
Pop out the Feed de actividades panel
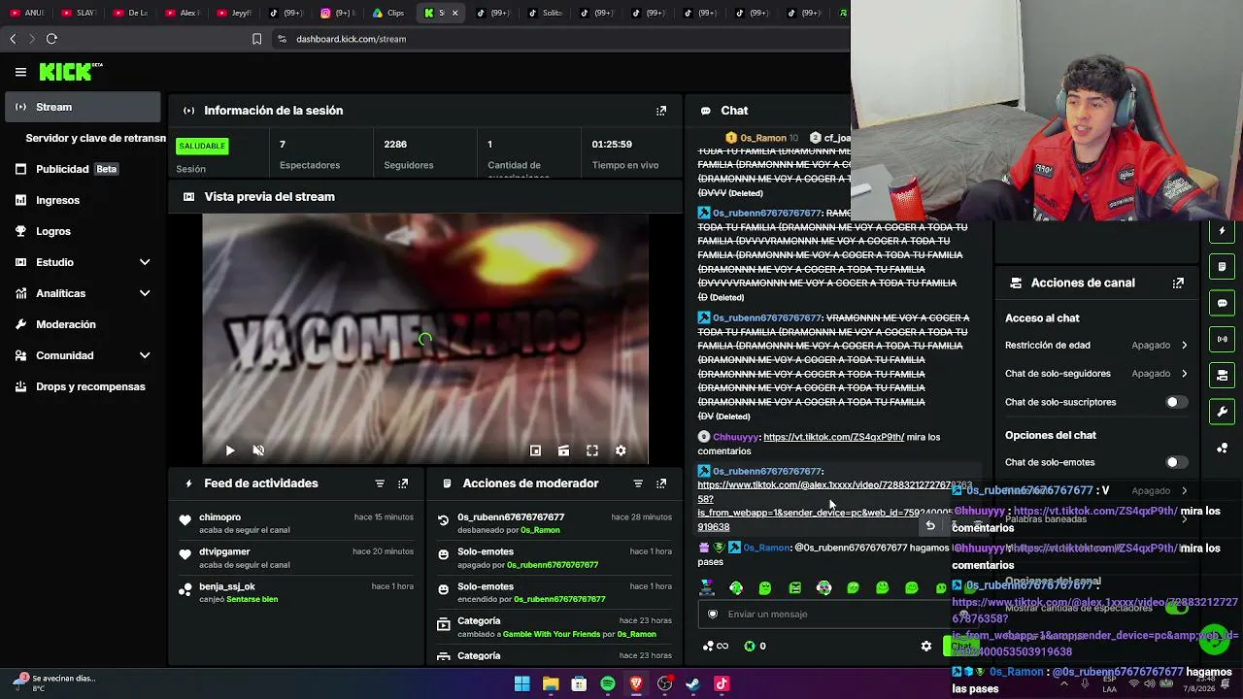403,483
